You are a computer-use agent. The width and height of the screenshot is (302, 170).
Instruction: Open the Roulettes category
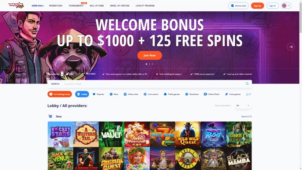192,94
